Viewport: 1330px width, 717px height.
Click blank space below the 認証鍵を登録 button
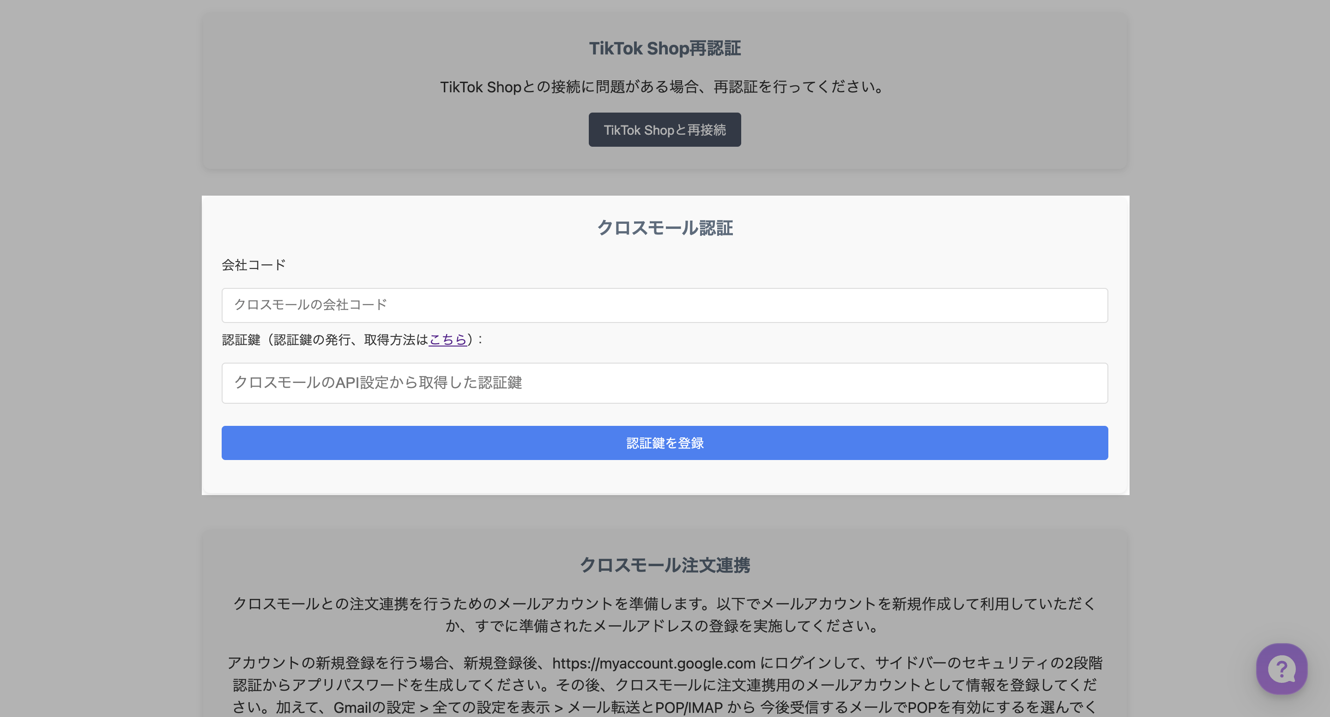pyautogui.click(x=665, y=478)
